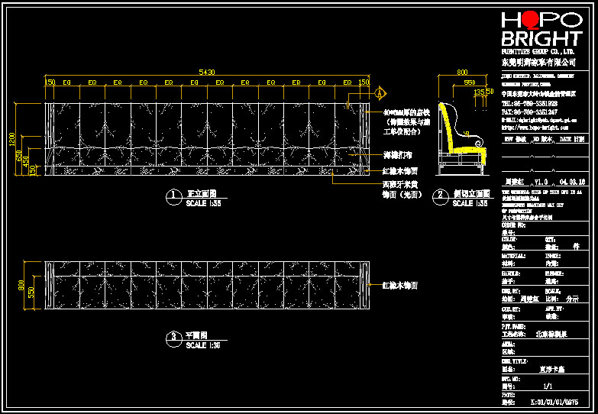The image size is (598, 414).
Task: Select the SCALE 1:35 text under 正立面图
Action: coord(203,203)
